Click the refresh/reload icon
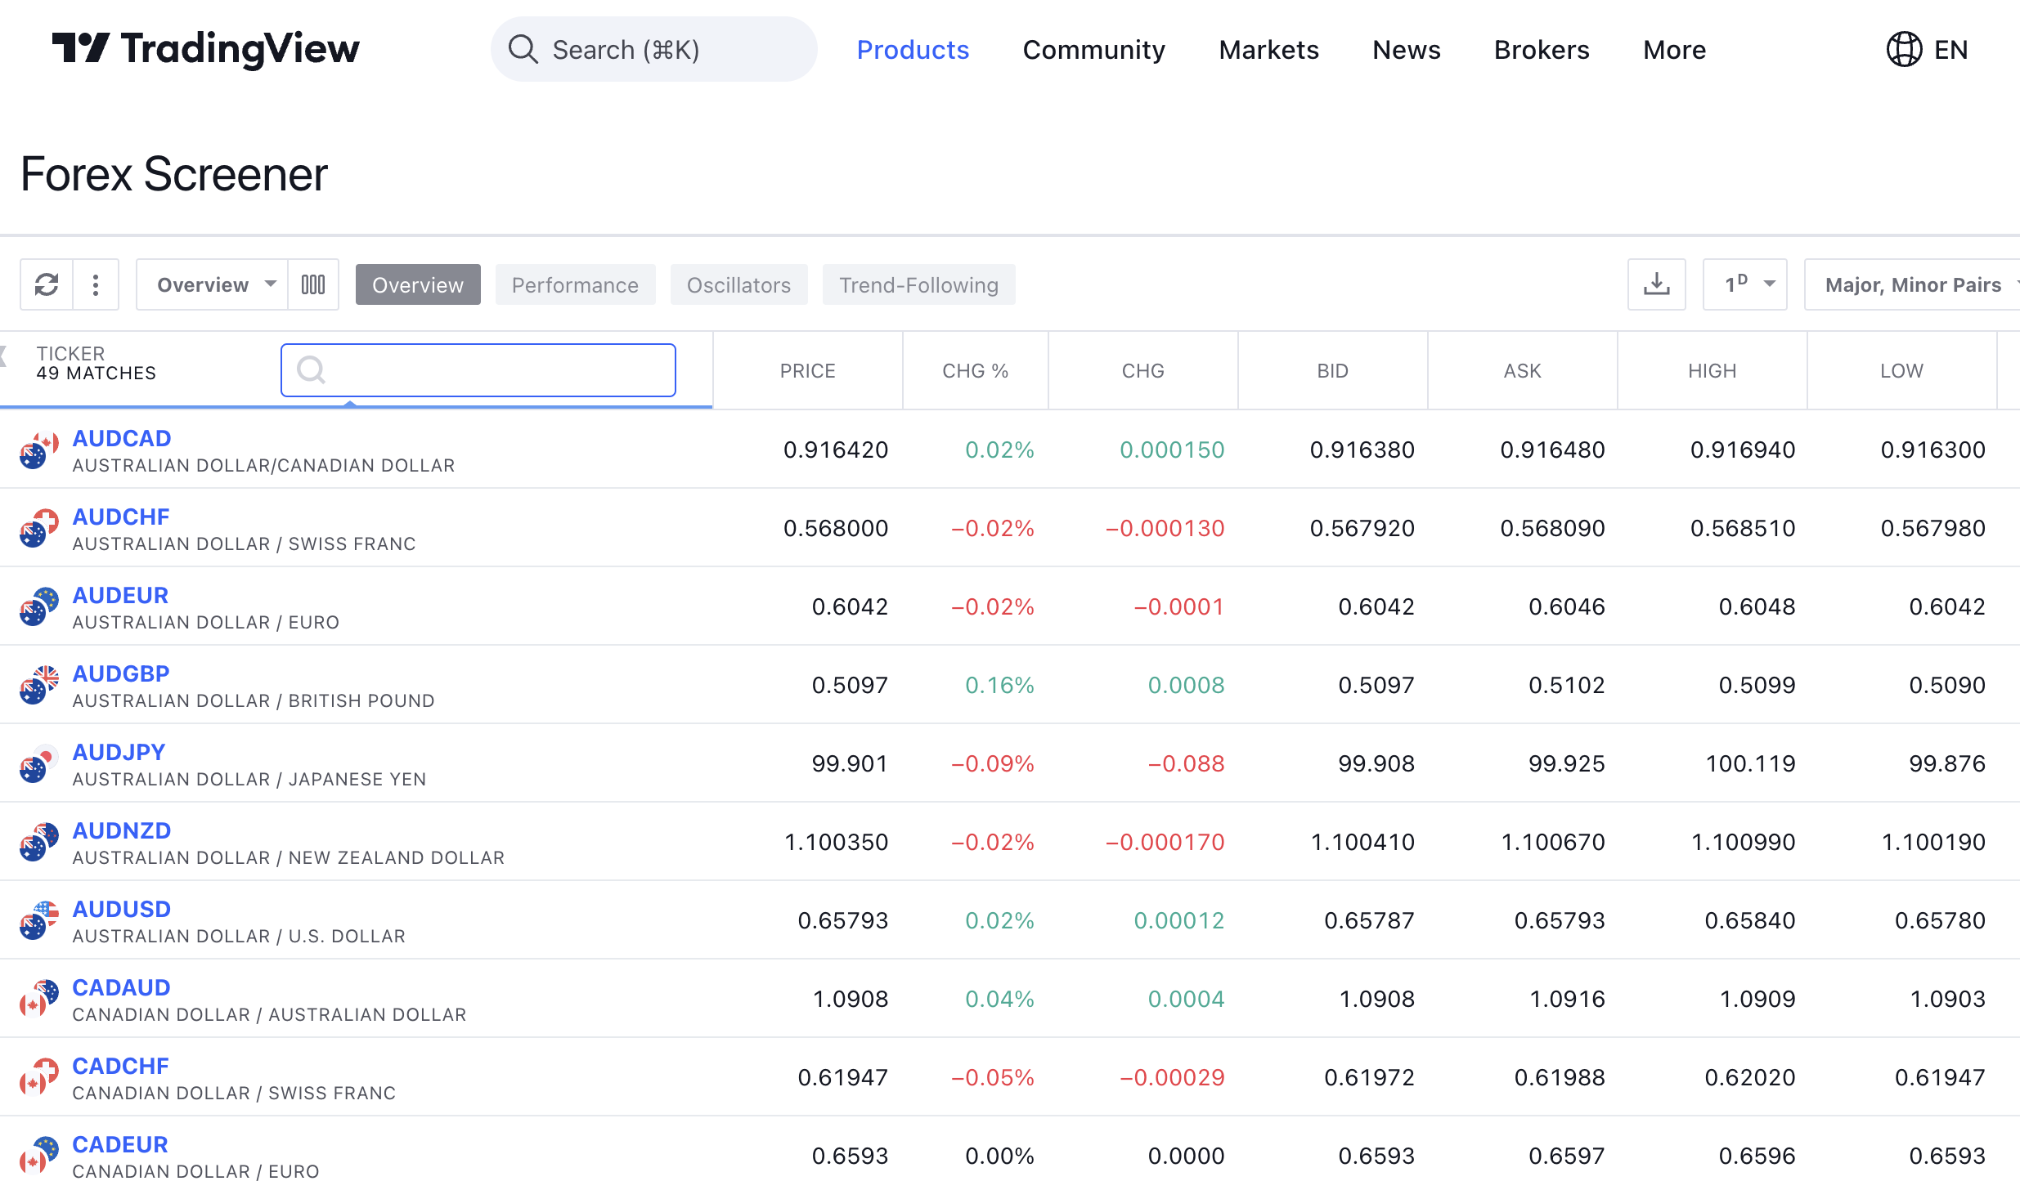Screen dimensions: 2020x1190 click(x=47, y=284)
